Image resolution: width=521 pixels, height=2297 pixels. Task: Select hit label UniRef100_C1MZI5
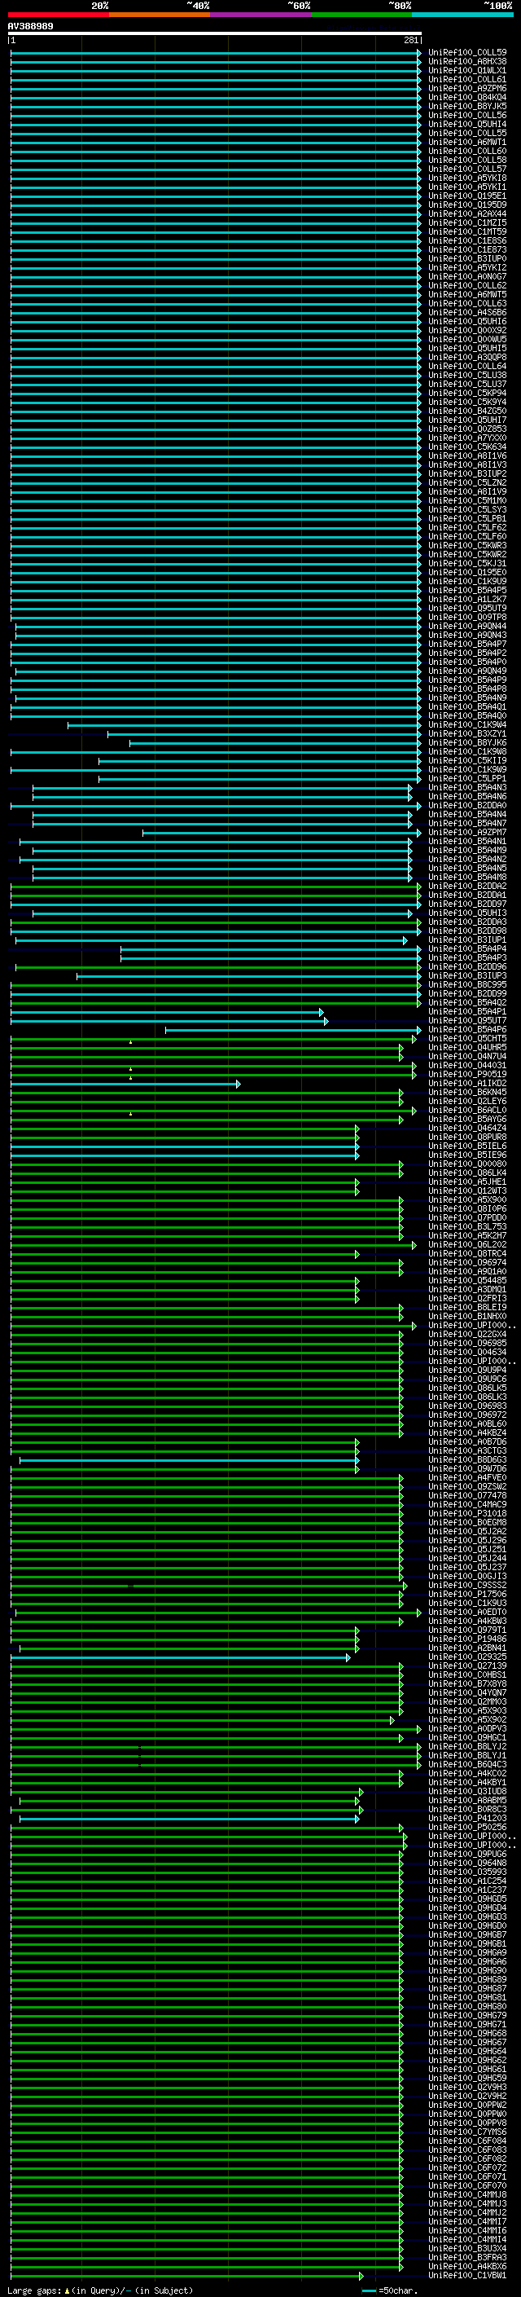(x=467, y=223)
